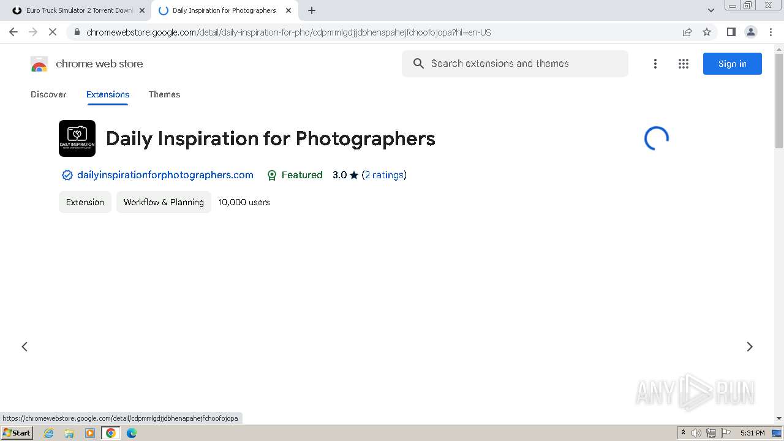Image resolution: width=784 pixels, height=441 pixels.
Task: Toggle the browser side panel
Action: pos(731,32)
